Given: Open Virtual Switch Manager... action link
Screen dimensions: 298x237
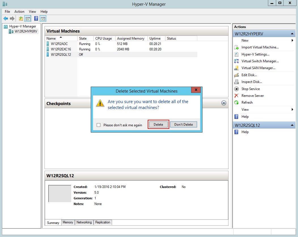Looking at the screenshot, I should (x=260, y=61).
